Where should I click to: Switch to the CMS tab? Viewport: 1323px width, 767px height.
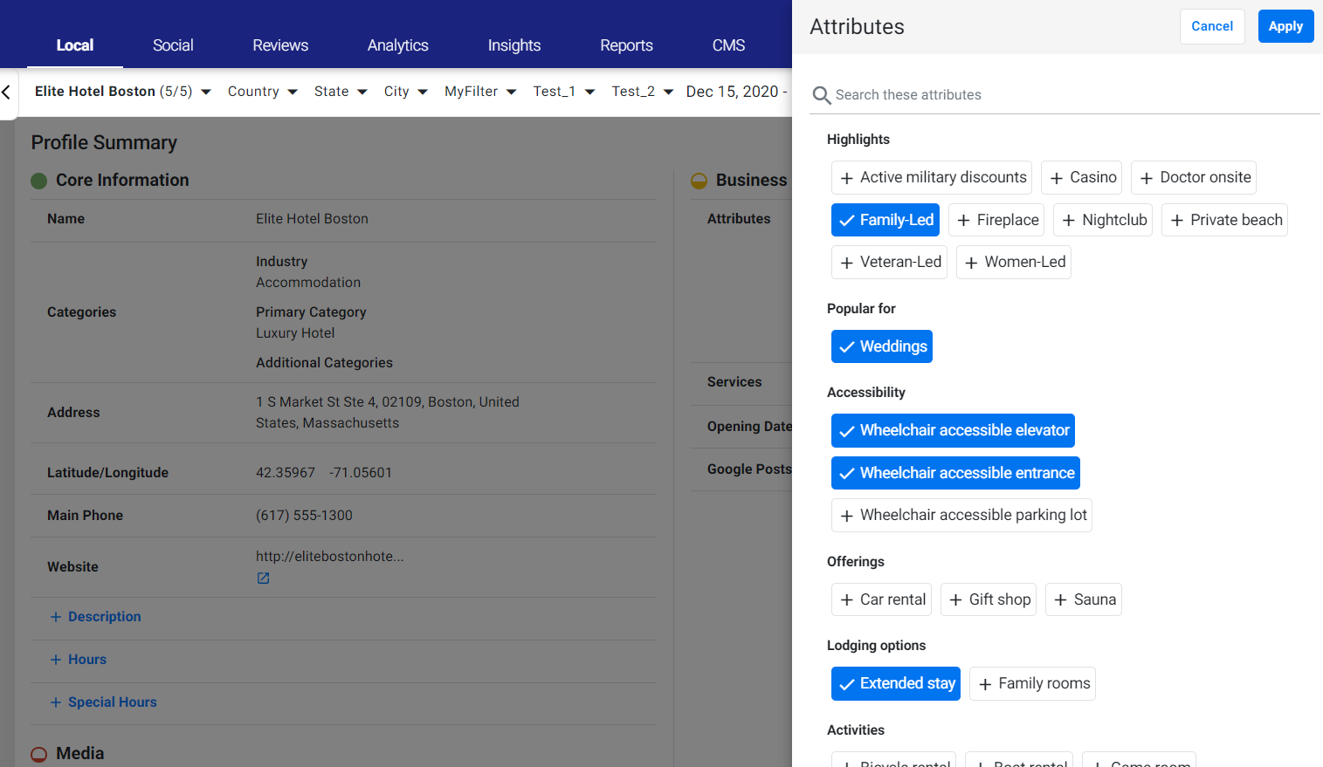(x=729, y=45)
